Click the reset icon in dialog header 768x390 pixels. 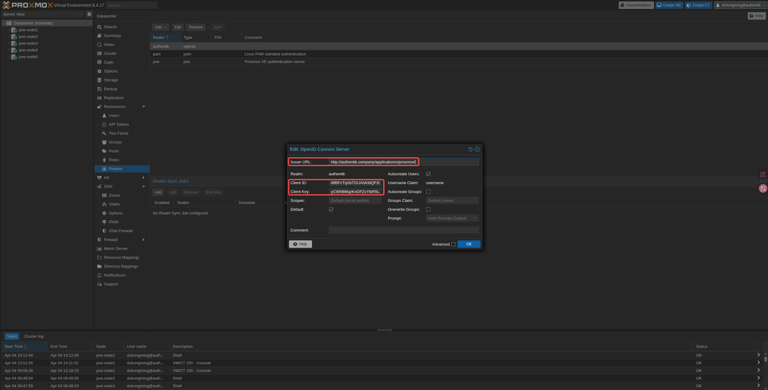coord(470,149)
